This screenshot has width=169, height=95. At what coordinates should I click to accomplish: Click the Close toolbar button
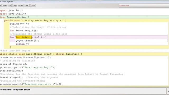tap(33, 6)
